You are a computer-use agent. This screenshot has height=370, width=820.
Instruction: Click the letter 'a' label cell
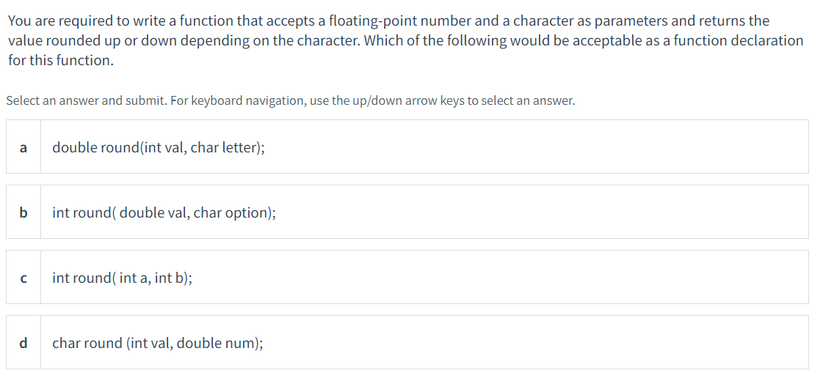(x=23, y=147)
